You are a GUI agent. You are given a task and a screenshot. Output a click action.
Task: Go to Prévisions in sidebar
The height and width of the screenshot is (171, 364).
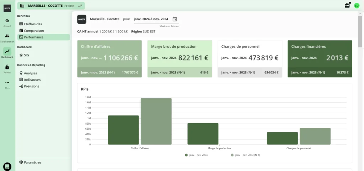tap(31, 86)
